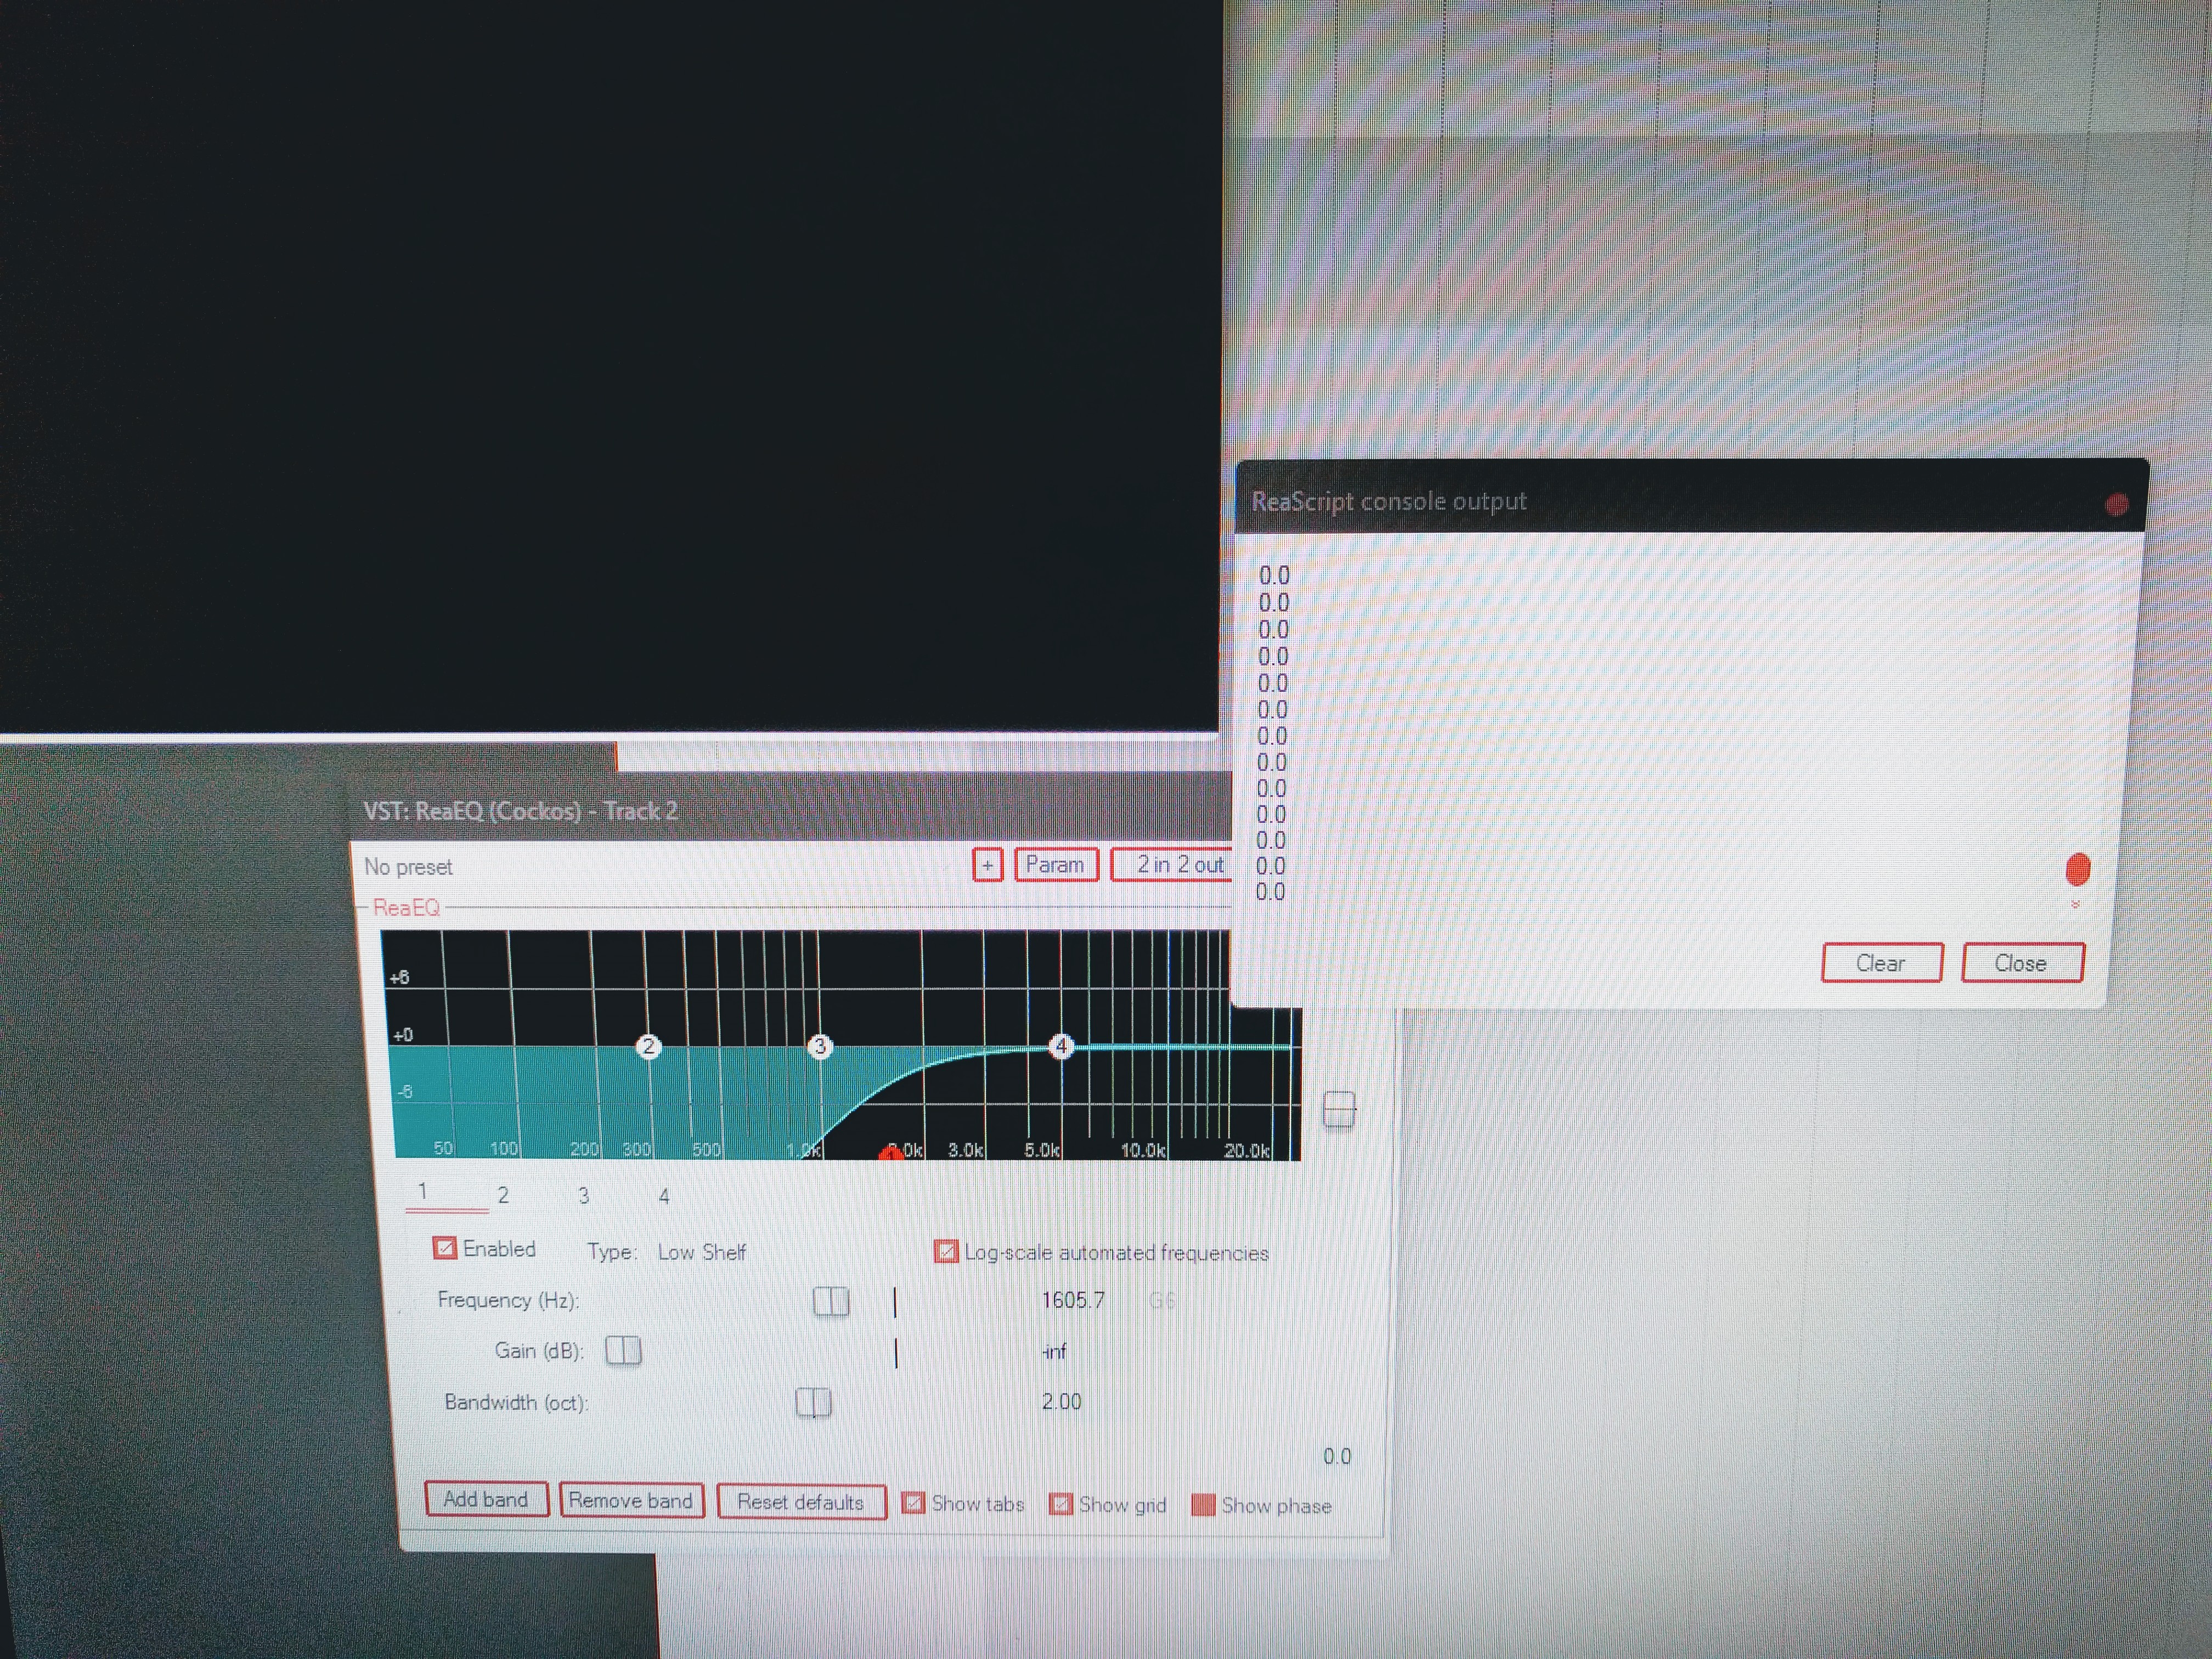Click the 0.0 output gain readout in ReaEQ
Screen dimensions: 2212x1659
click(1337, 1456)
